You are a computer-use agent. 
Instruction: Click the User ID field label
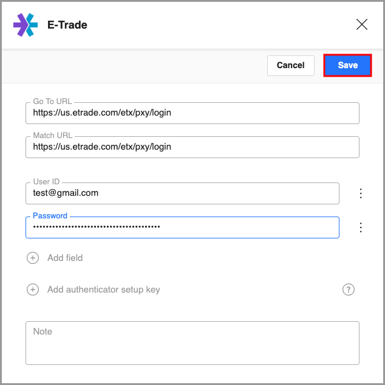(46, 182)
